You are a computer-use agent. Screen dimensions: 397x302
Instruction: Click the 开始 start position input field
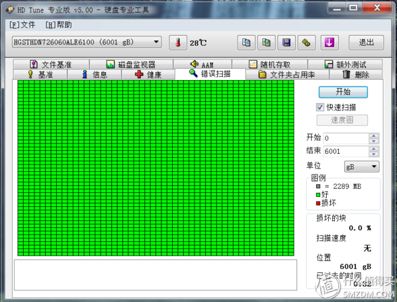pos(346,138)
